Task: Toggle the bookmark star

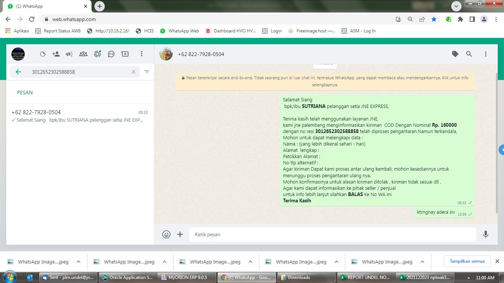Action: tap(434, 19)
